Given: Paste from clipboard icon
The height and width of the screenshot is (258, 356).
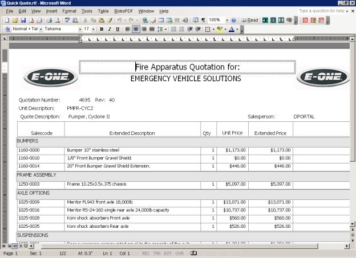Looking at the screenshot, I should point(101,21).
